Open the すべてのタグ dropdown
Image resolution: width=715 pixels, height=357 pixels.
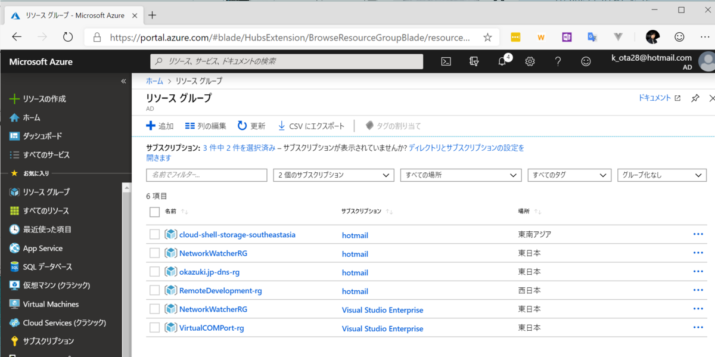click(x=570, y=175)
